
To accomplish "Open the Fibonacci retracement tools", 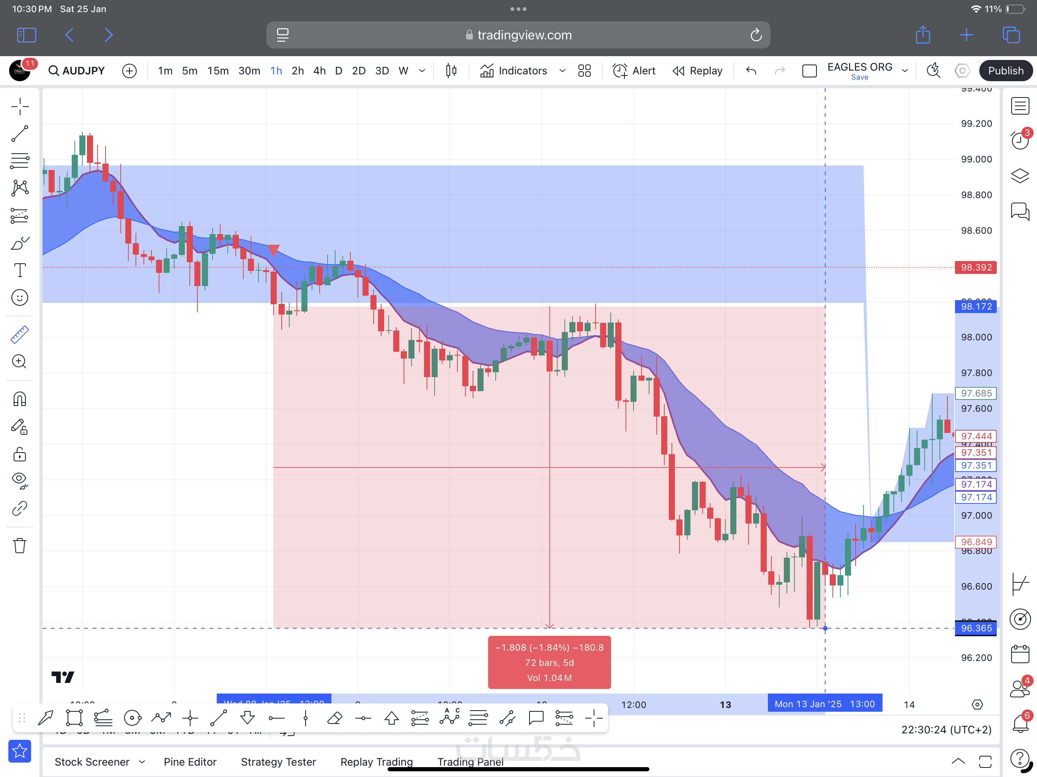I will [x=20, y=161].
